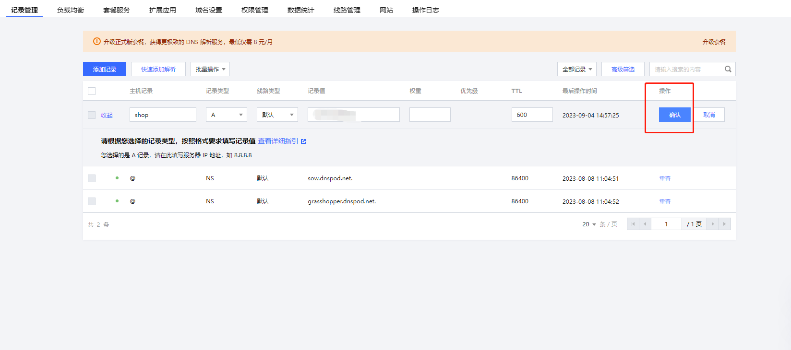Image resolution: width=791 pixels, height=350 pixels.
Task: Open the 操作日志 tab
Action: 425,10
